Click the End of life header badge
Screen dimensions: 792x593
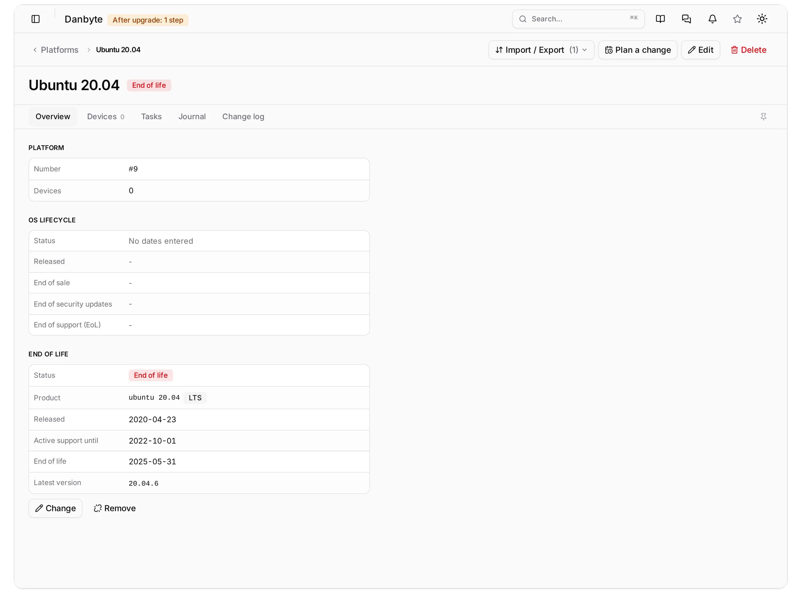point(149,85)
